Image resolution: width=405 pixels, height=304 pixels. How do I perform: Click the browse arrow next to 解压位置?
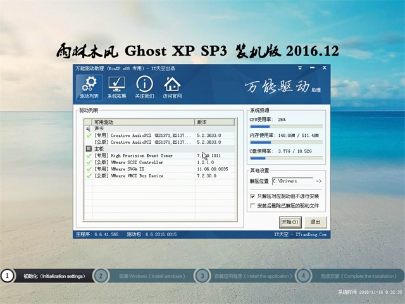[319, 181]
